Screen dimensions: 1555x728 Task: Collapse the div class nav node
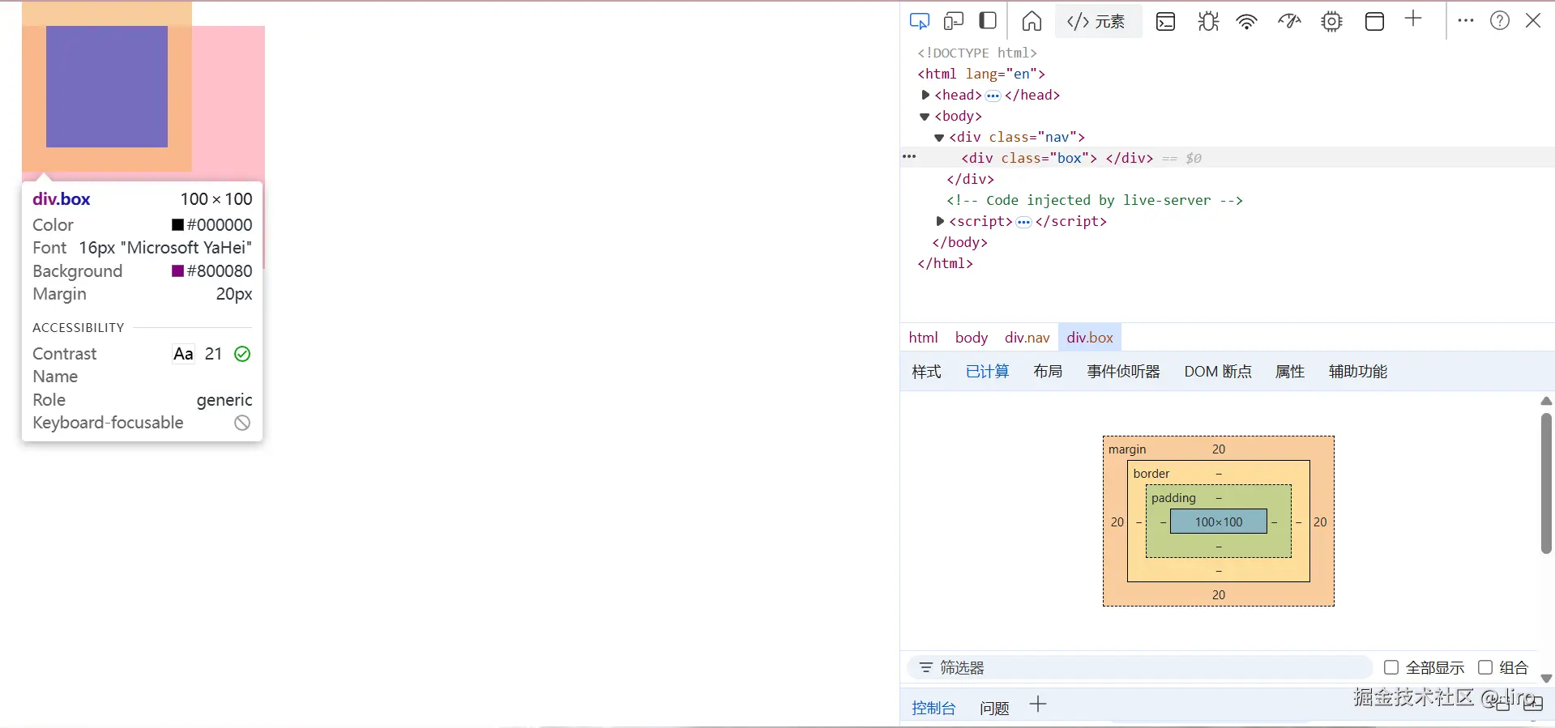[x=939, y=138]
